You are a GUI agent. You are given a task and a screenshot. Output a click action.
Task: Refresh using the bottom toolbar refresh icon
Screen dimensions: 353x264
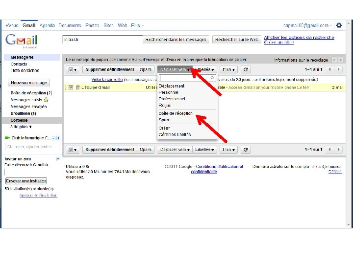(x=246, y=150)
